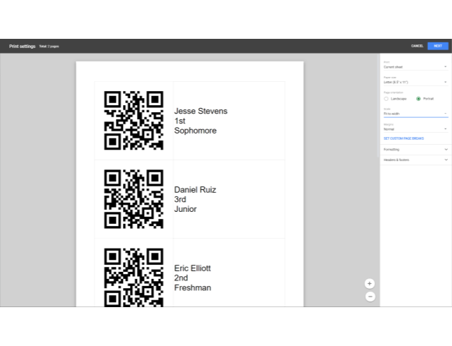Image resolution: width=452 pixels, height=346 pixels.
Task: Zoom out of the print preview
Action: (370, 297)
